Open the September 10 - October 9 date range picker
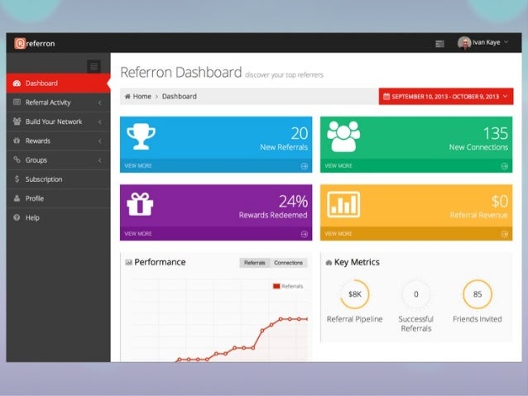 point(446,97)
